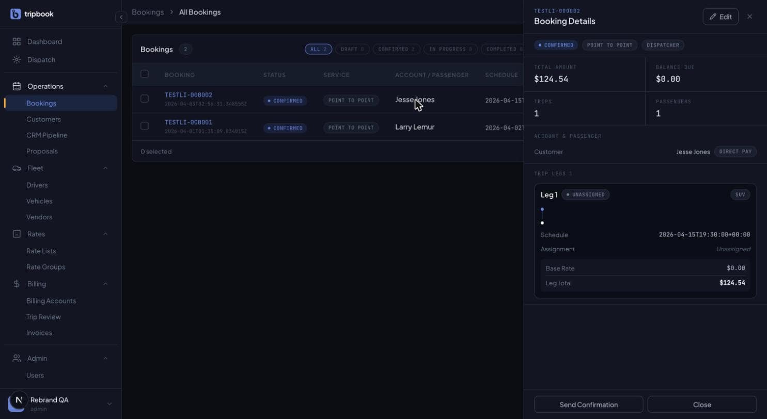Click the schedule value 2026-04-15T19:30:00+00:00

coord(705,235)
